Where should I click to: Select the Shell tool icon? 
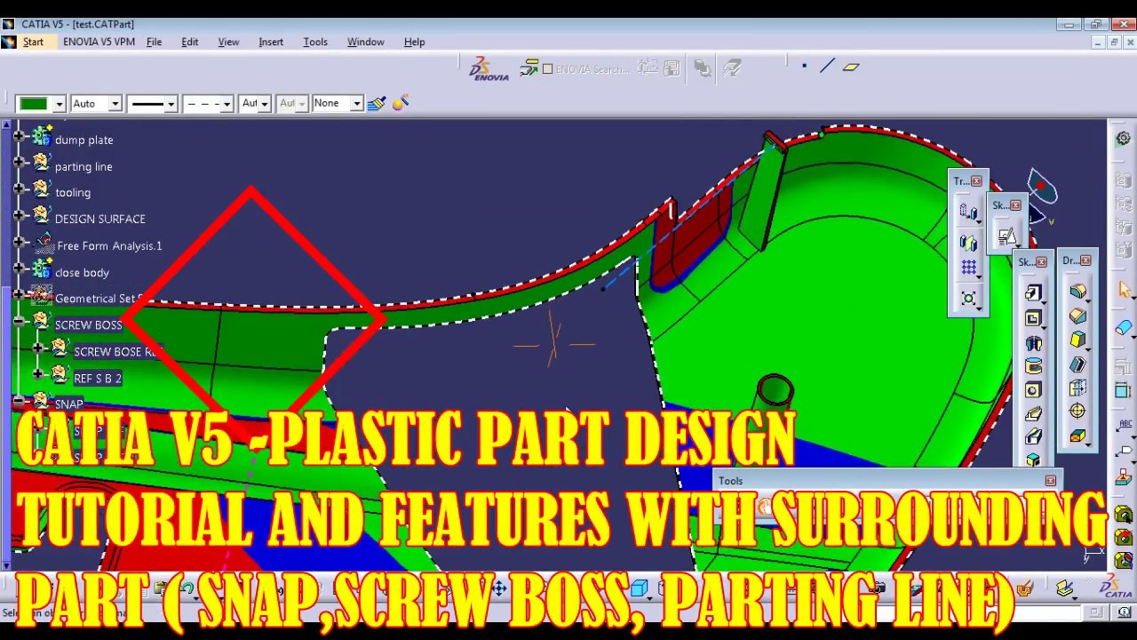click(x=1077, y=364)
